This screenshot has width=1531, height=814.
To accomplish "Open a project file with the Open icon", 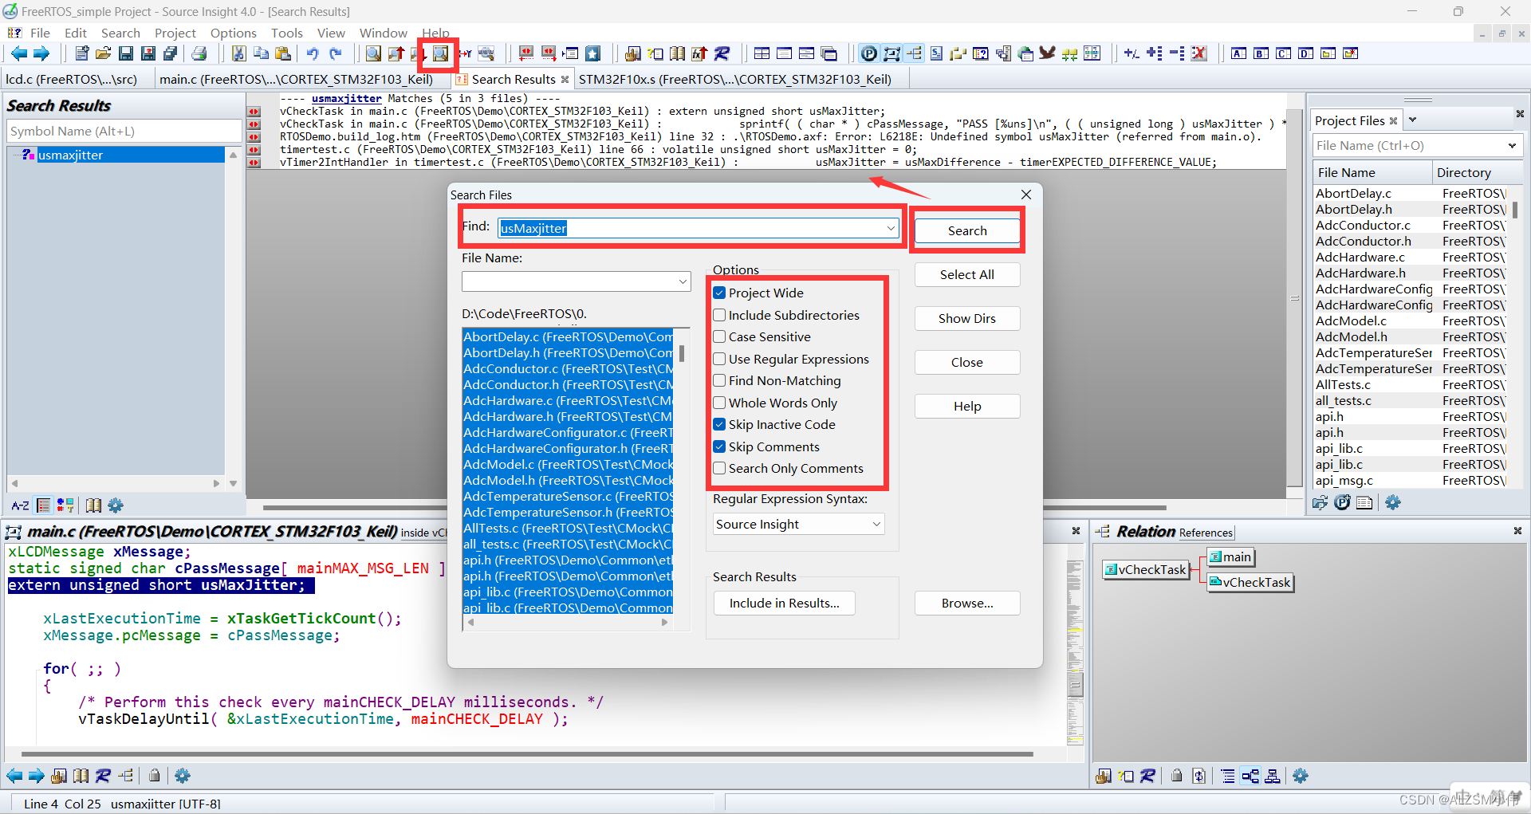I will 102,53.
